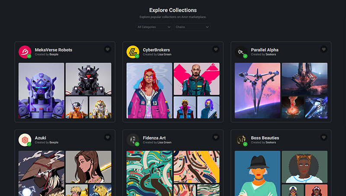Open the small blue starship thumbnail
Viewport: 346px width, 196px height.
tap(317, 107)
